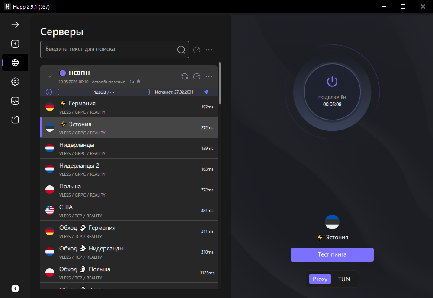This screenshot has width=433, height=298.
Task: Open the statistics graph icon in sidebar
Action: pyautogui.click(x=15, y=101)
